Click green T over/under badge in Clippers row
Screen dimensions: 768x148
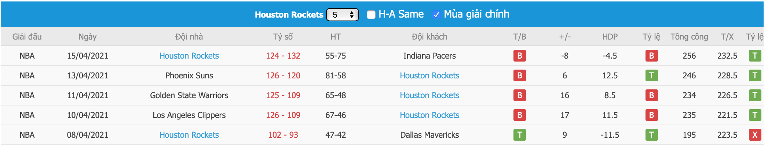point(755,115)
